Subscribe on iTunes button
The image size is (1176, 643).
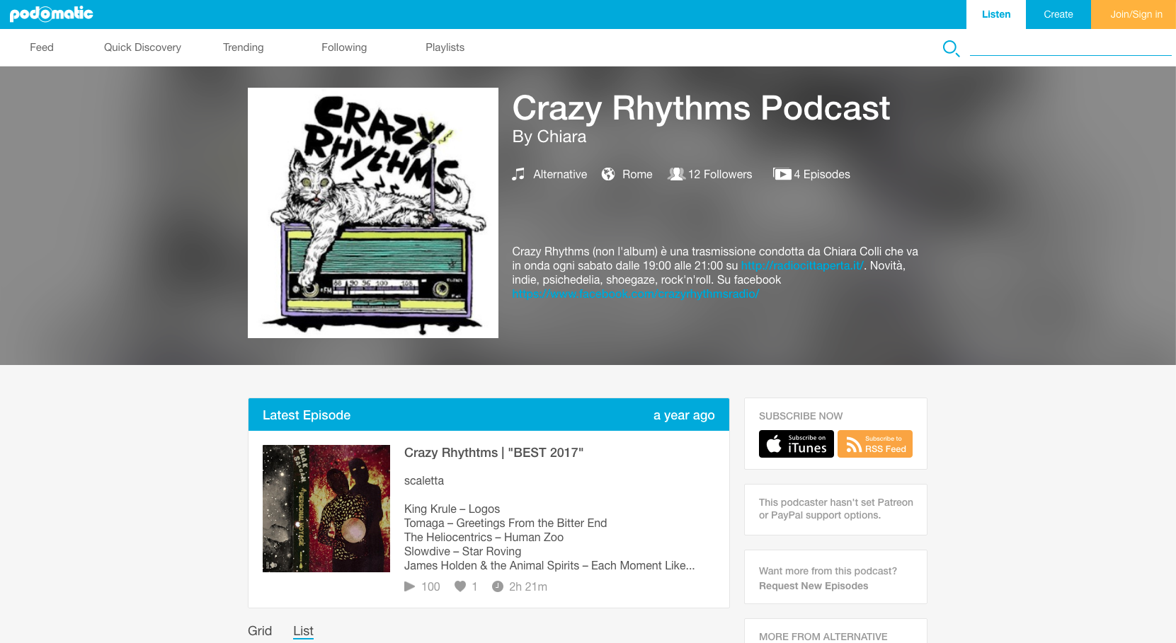796,444
